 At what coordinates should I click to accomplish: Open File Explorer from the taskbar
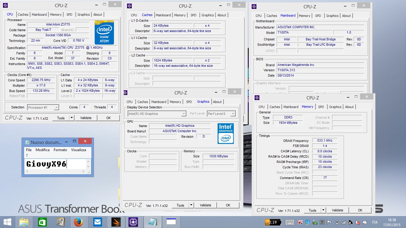pos(24,222)
